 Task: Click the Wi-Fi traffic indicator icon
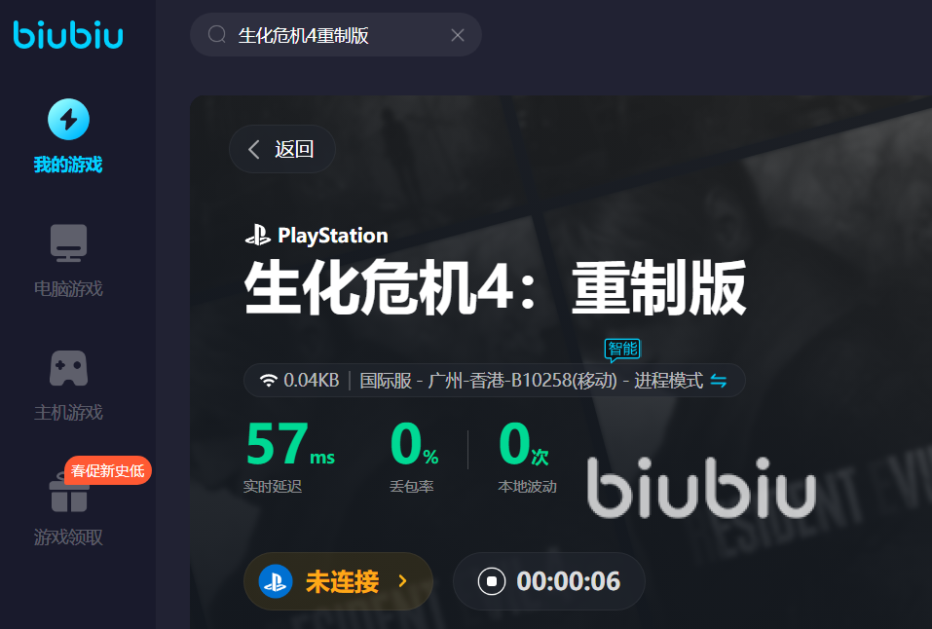pyautogui.click(x=269, y=381)
